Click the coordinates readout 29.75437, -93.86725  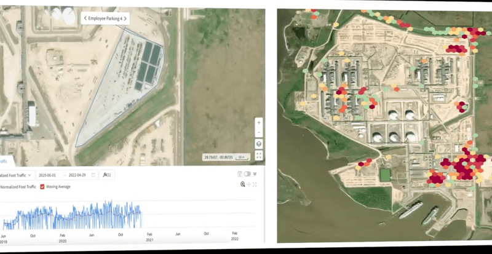coord(219,157)
